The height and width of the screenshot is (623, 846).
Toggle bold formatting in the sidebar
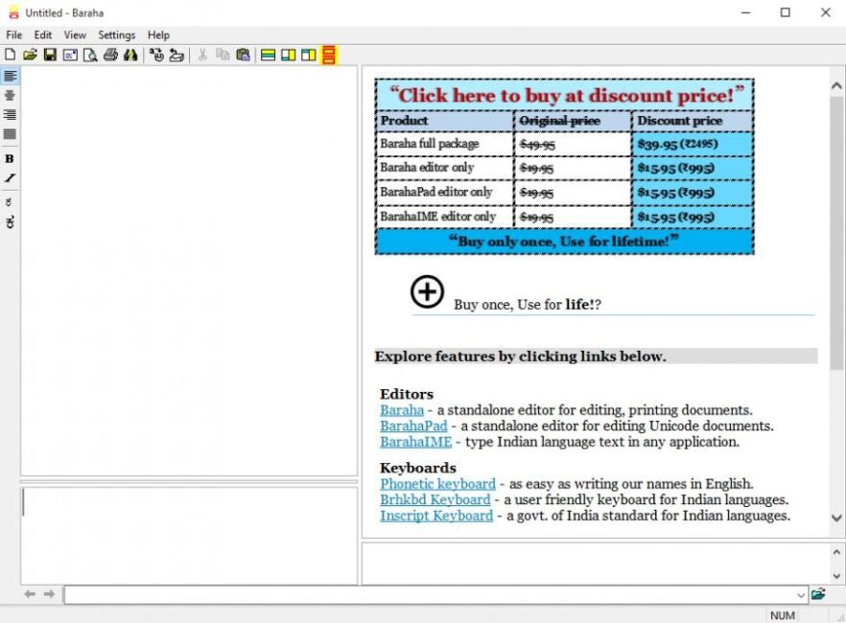point(10,156)
